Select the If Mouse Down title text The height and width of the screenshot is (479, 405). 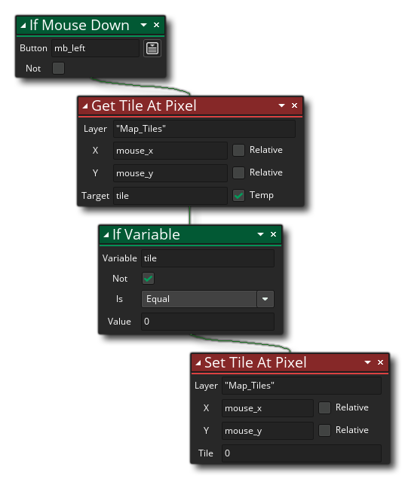pyautogui.click(x=79, y=25)
